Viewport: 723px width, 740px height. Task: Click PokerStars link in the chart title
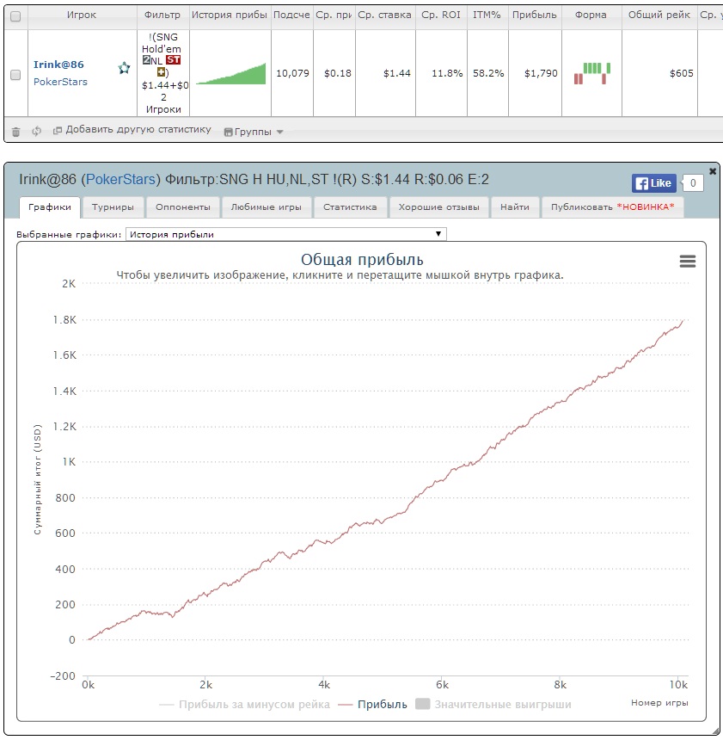coord(120,179)
